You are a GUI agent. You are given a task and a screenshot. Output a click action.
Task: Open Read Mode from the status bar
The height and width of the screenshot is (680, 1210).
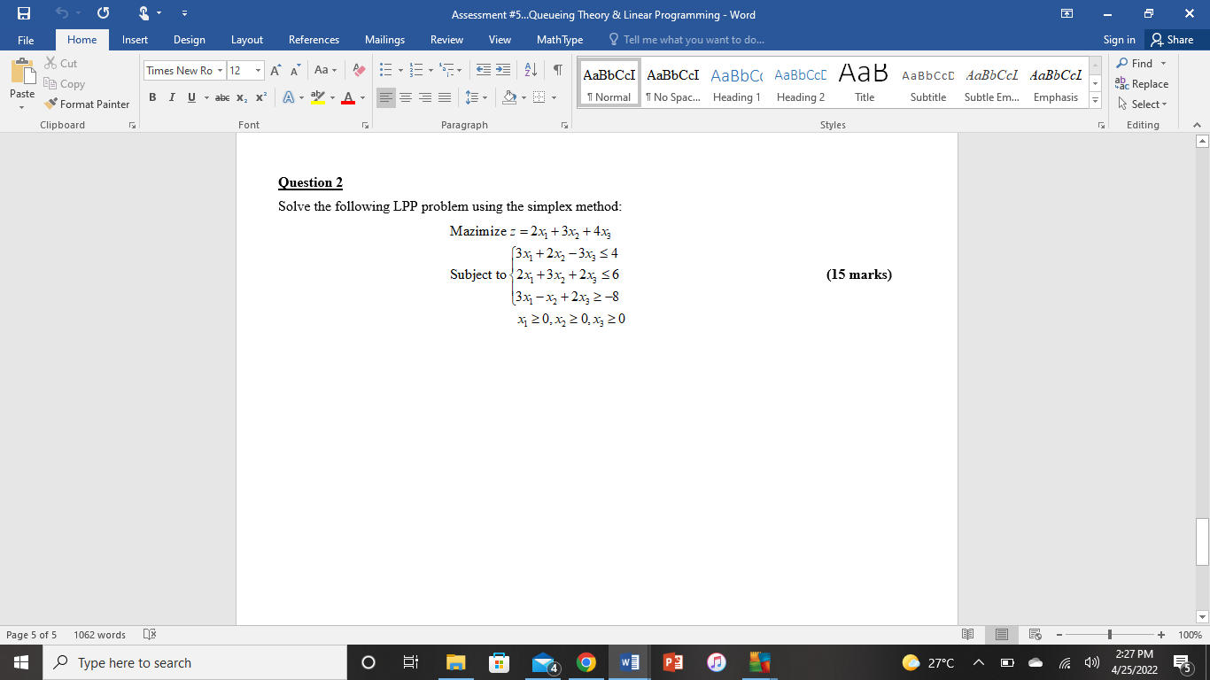pos(967,634)
